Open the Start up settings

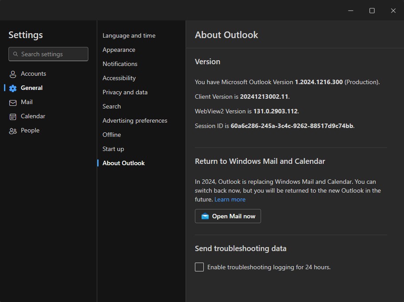[113, 149]
